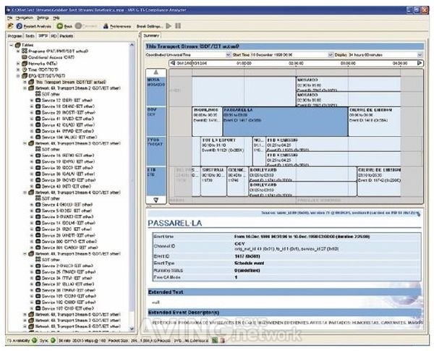Open the Navigation menu
The height and width of the screenshot is (351, 434).
coord(25,17)
